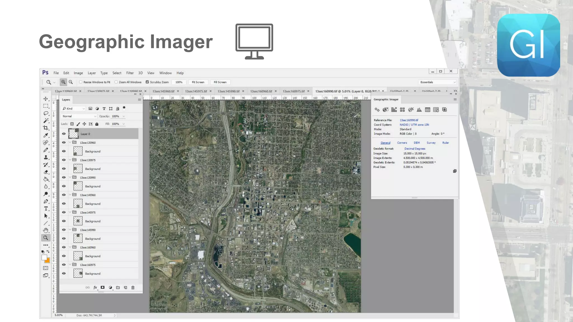Open the DEM link in Geographic Imager
Screen dimensions: 573x322
(417, 143)
